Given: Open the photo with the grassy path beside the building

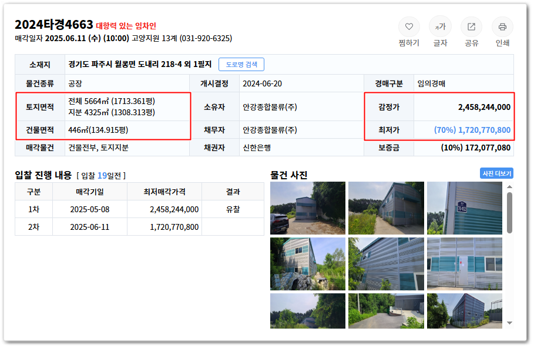Looking at the screenshot, I should click(x=386, y=208).
